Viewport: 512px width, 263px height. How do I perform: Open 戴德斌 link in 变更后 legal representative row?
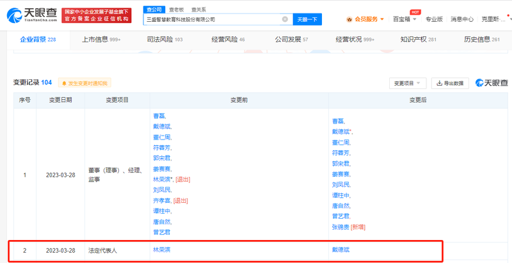[x=340, y=250]
